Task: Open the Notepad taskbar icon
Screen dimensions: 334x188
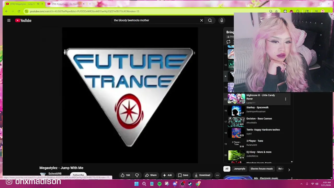Action: click(x=152, y=184)
